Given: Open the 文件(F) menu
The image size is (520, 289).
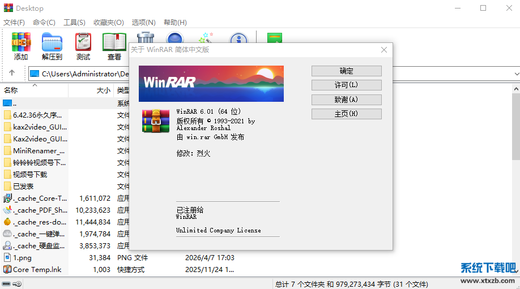Looking at the screenshot, I should point(14,23).
